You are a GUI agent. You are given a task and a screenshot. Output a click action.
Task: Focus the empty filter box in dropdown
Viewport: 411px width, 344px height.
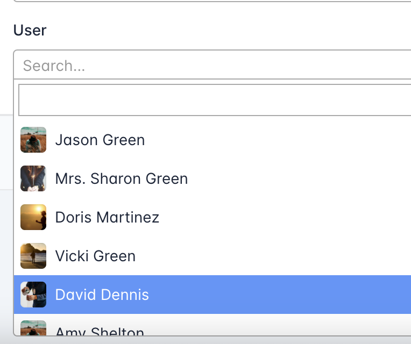[215, 100]
